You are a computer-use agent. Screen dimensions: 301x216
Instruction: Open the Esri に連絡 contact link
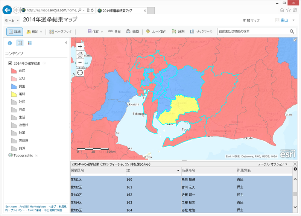[x=34, y=210]
